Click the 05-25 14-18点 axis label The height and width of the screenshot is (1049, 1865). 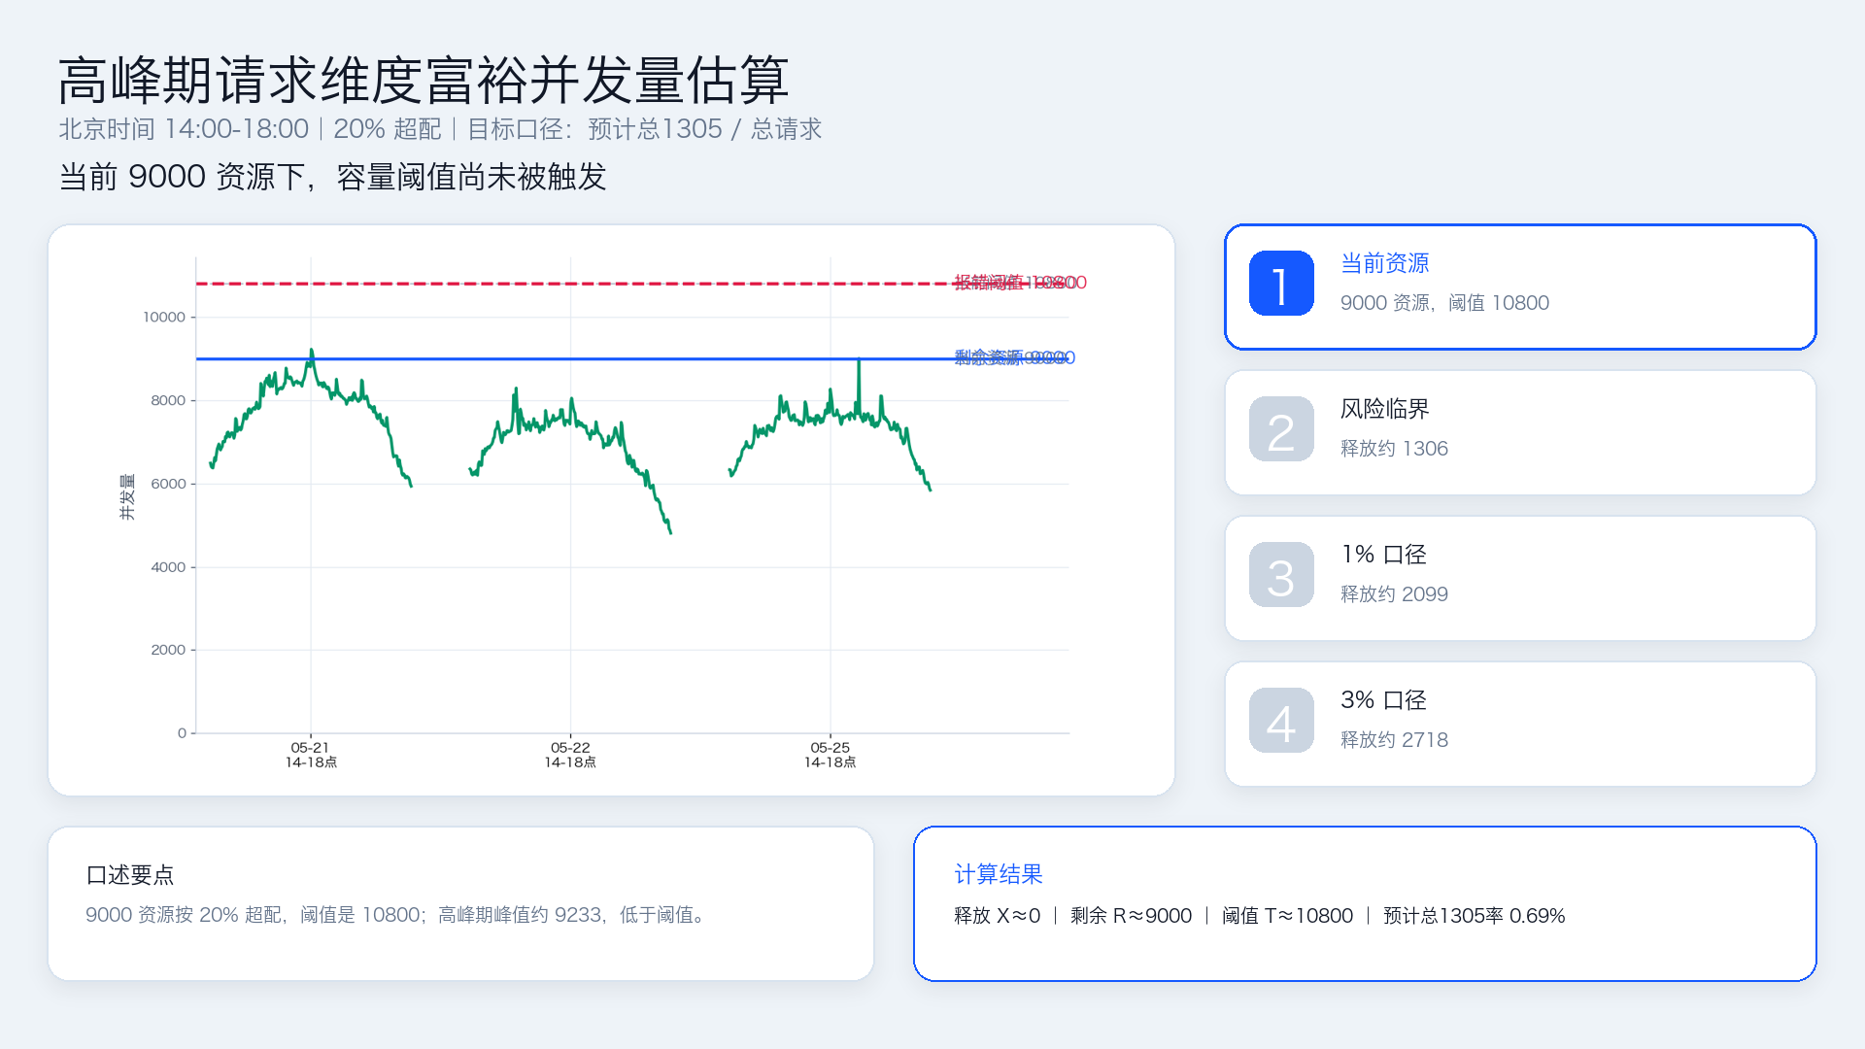pyautogui.click(x=830, y=755)
